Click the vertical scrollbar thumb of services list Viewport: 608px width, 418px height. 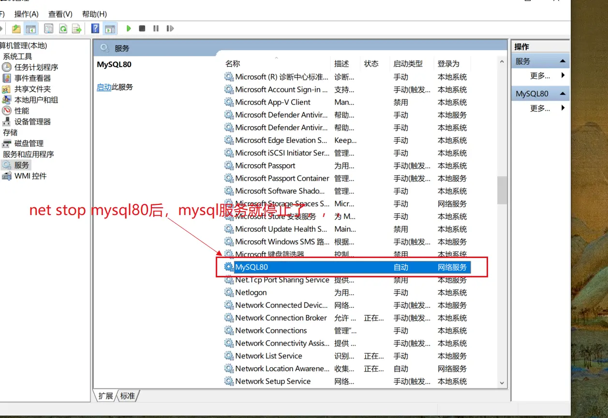(x=502, y=190)
